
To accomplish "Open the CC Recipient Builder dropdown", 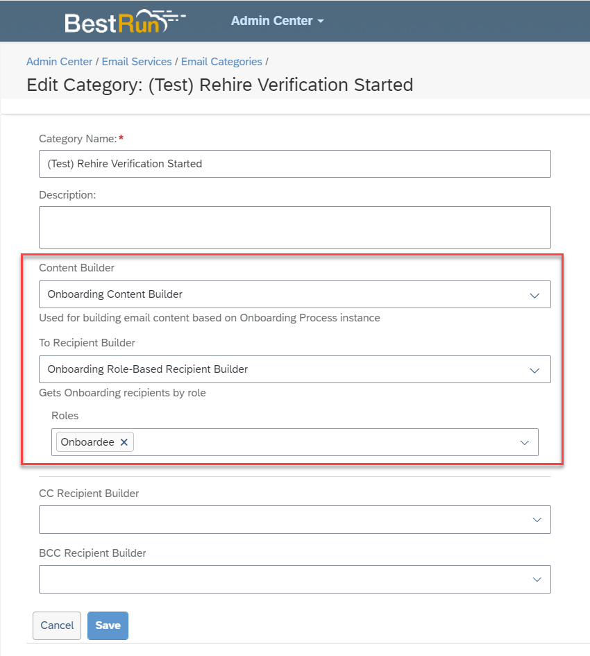I will (x=537, y=520).
